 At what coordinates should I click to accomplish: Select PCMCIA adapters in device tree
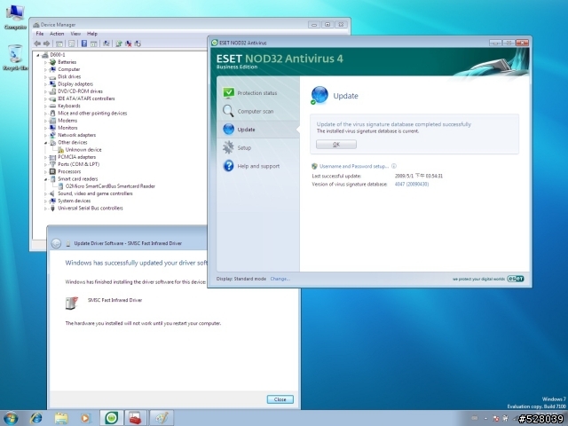pos(77,157)
